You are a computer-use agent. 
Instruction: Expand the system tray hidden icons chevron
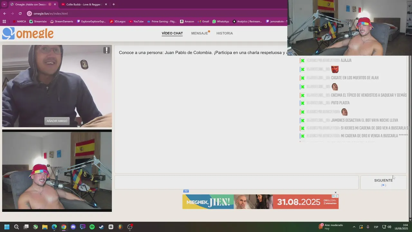coord(354,227)
